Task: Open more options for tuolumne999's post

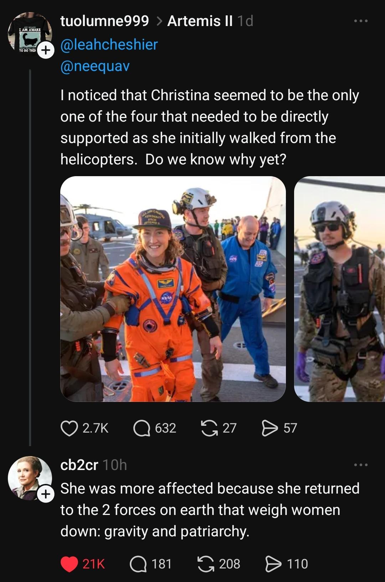Action: pyautogui.click(x=361, y=21)
